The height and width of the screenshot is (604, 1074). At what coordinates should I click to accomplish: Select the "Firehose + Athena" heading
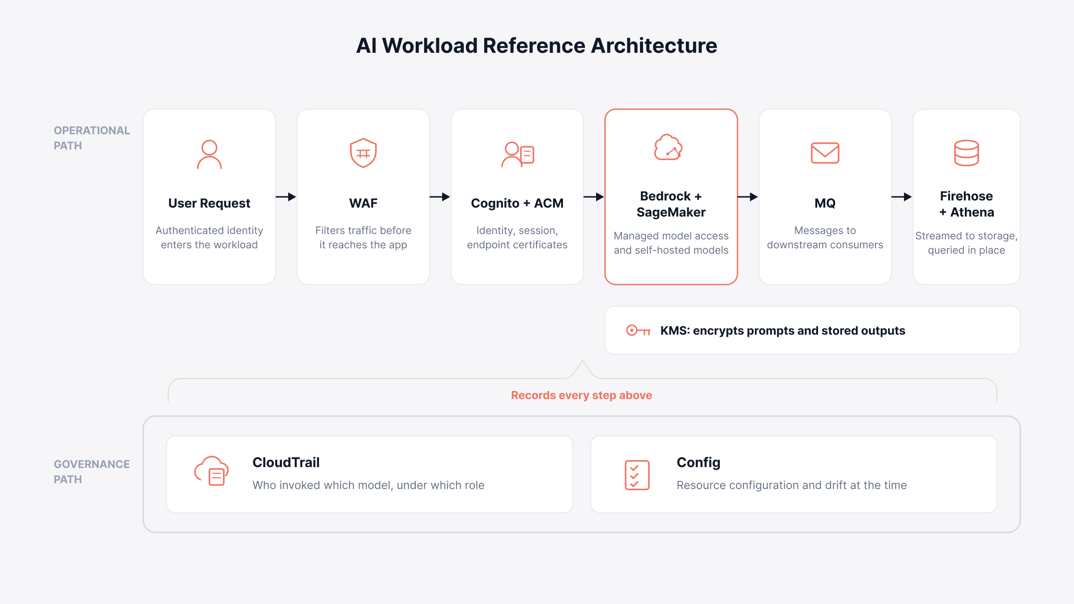click(x=967, y=204)
